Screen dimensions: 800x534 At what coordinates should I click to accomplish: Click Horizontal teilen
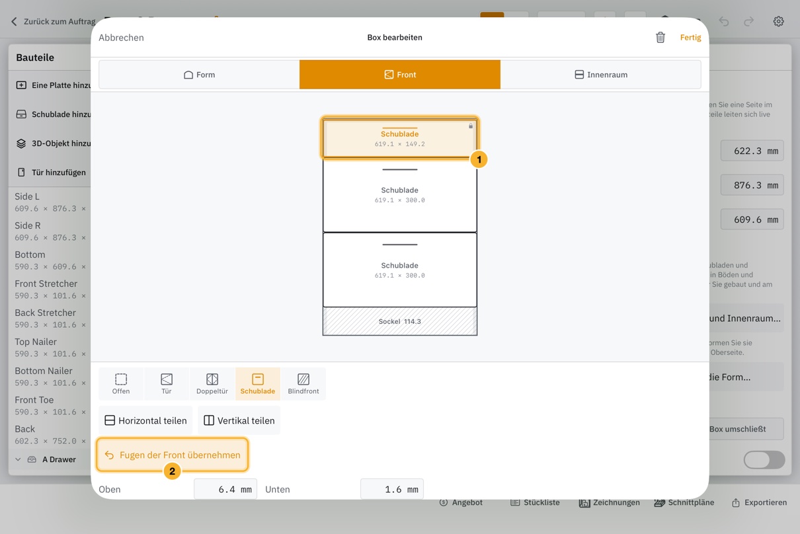(x=145, y=420)
